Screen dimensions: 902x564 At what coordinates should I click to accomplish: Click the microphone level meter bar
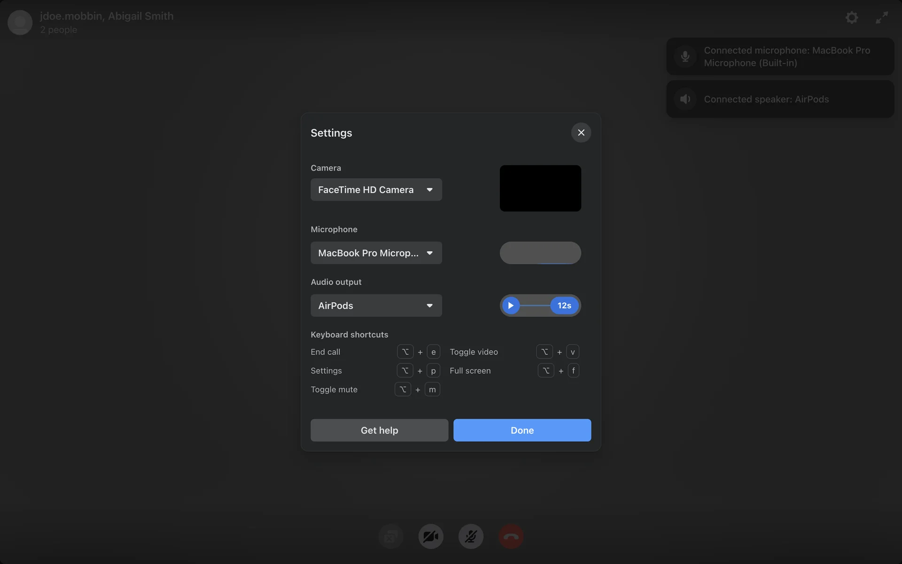click(540, 253)
